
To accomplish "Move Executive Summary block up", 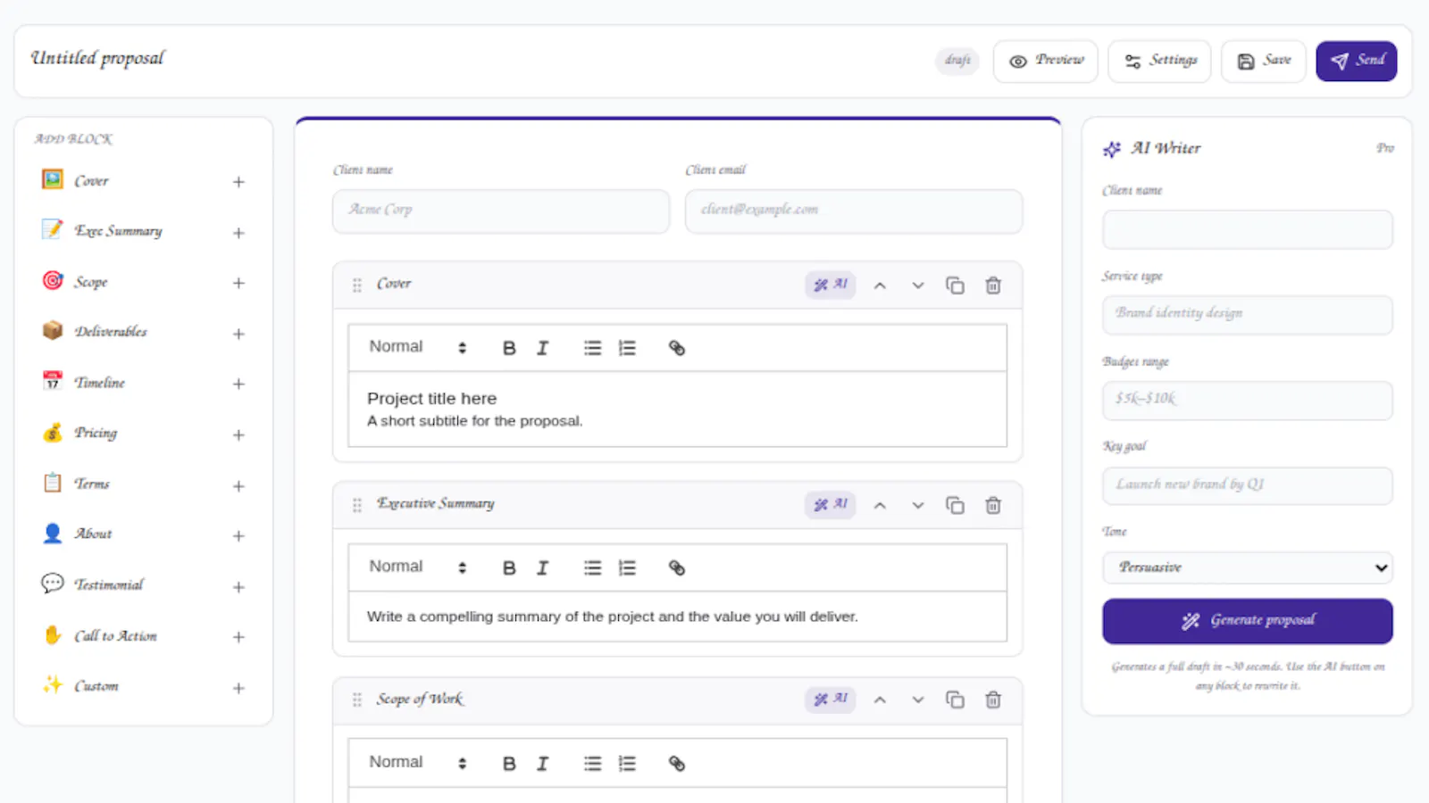I will click(x=880, y=506).
